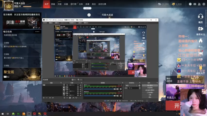Click 开始录制 button
Viewport: 207px width, 116px height.
coord(150,88)
